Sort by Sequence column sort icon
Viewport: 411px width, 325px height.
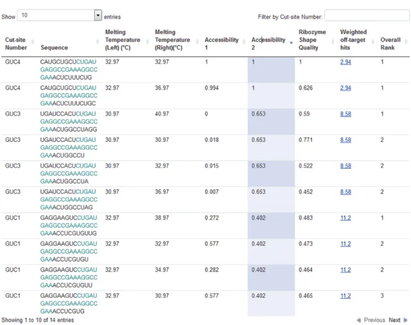pos(97,41)
